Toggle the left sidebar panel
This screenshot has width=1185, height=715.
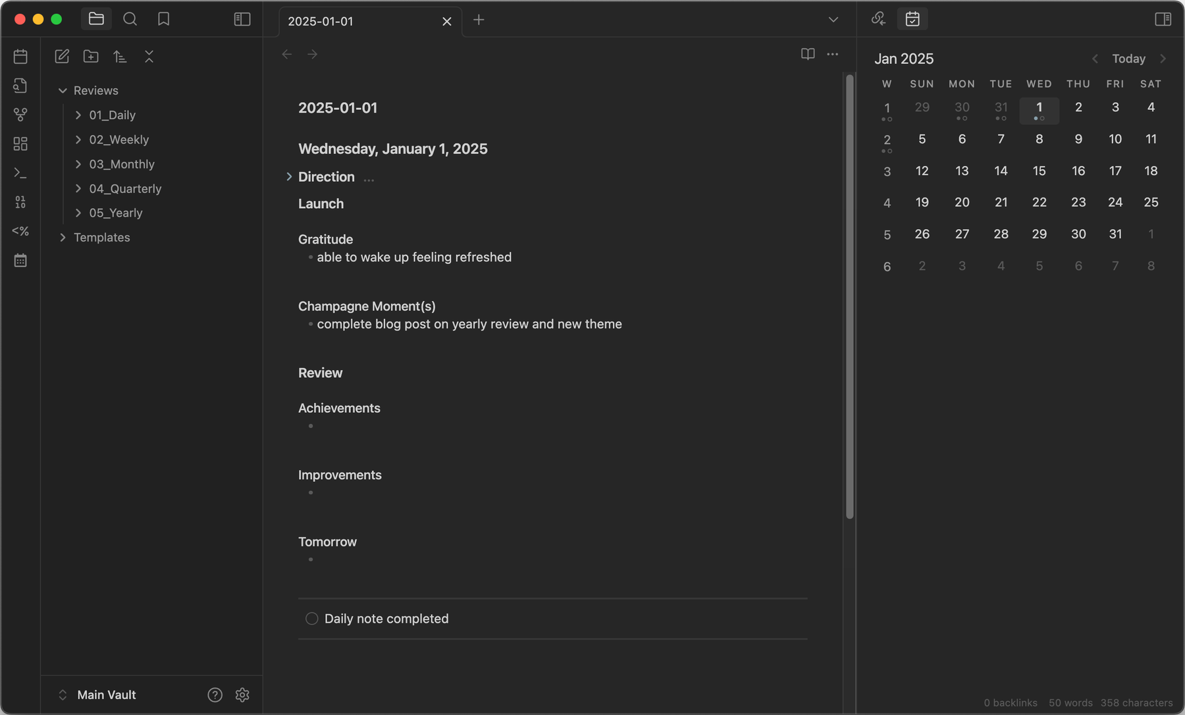coord(242,19)
